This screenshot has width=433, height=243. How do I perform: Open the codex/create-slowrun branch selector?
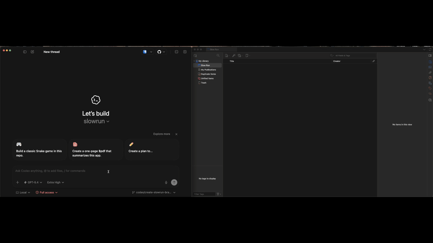pyautogui.click(x=153, y=192)
